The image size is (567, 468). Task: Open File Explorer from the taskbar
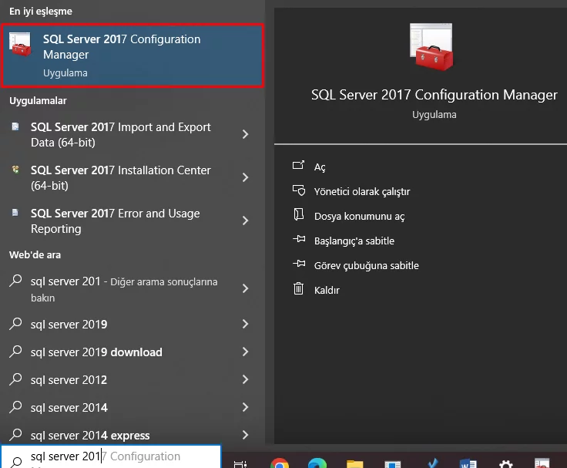pos(354,463)
